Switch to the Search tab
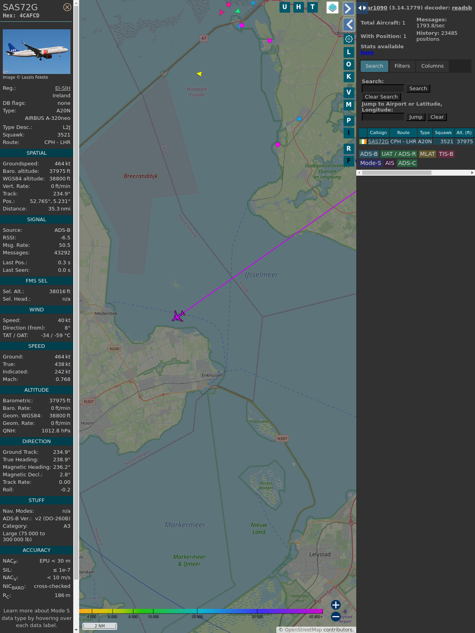 (x=374, y=66)
